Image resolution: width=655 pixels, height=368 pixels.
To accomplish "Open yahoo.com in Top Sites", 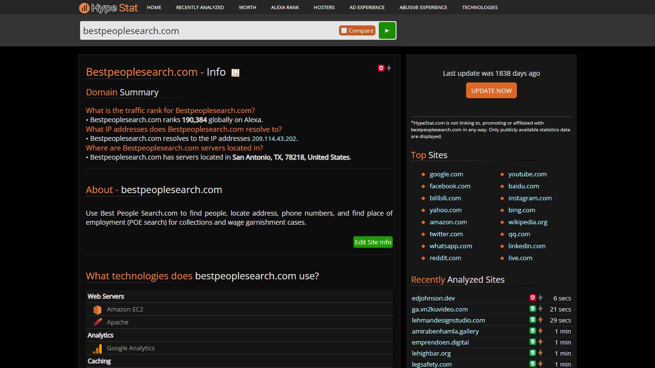I will click(x=445, y=210).
